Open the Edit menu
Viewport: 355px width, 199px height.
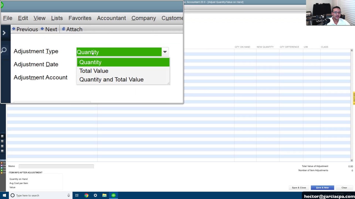(x=23, y=18)
